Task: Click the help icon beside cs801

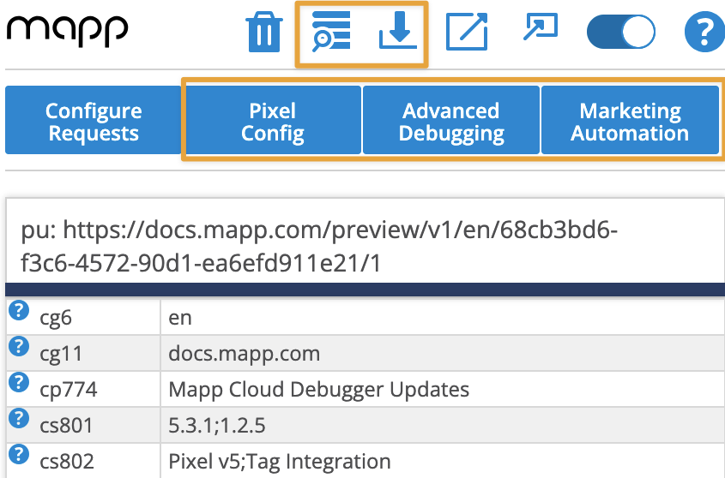Action: pyautogui.click(x=19, y=418)
